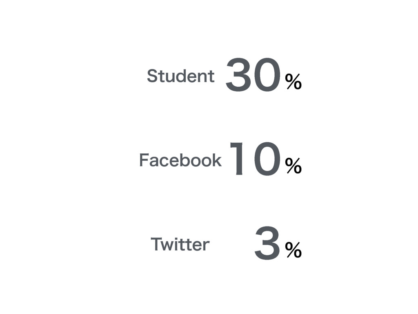Click the Twitter label
The image size is (418, 314).
click(x=180, y=244)
